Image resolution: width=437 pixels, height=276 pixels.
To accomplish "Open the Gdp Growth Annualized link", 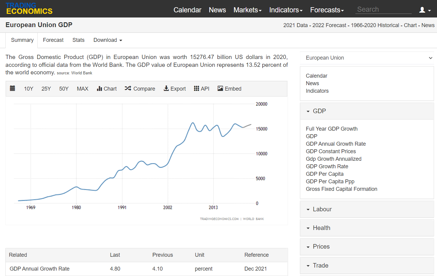I will pyautogui.click(x=333, y=159).
